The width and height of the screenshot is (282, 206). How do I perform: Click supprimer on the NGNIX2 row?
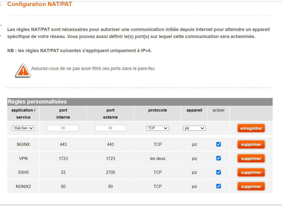coord(251,187)
